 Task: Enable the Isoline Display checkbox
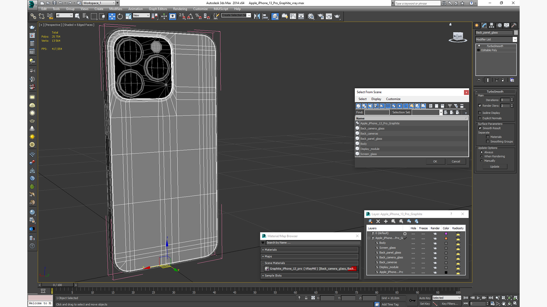(480, 113)
